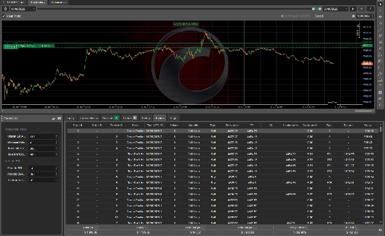The width and height of the screenshot is (385, 236).
Task: Click the Periode EMA value field
Action: [43, 174]
